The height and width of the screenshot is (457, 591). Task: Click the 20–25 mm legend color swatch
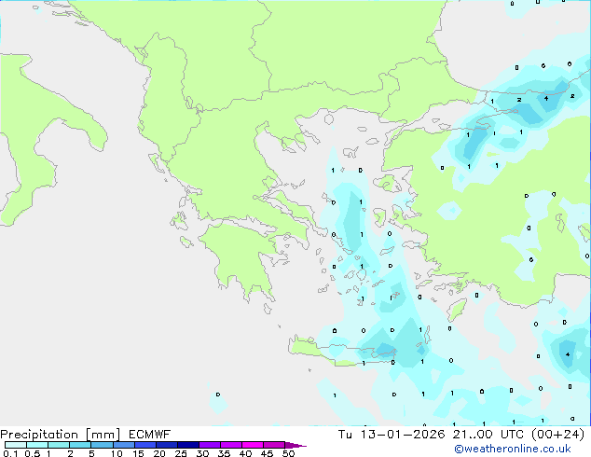tap(166, 445)
